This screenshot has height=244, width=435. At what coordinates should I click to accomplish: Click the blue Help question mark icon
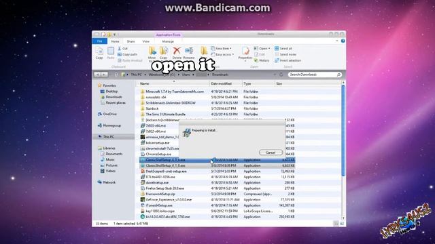343,41
